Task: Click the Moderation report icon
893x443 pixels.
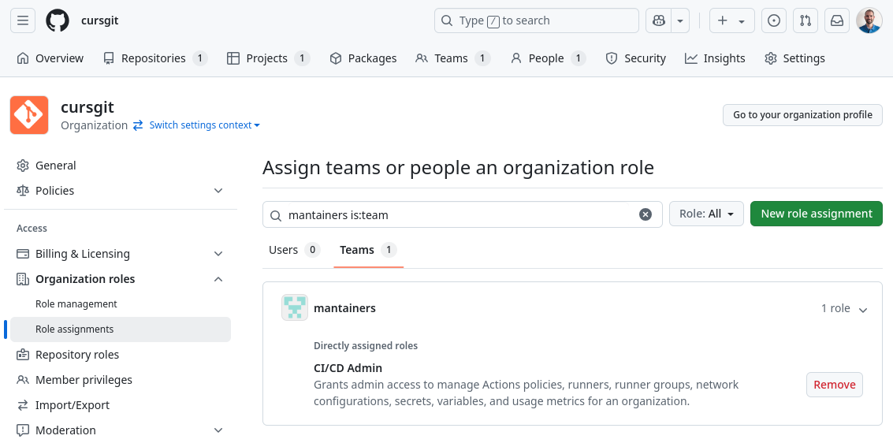Action: pos(23,430)
